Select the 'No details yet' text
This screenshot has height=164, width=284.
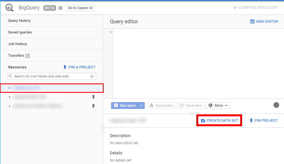click(x=120, y=160)
